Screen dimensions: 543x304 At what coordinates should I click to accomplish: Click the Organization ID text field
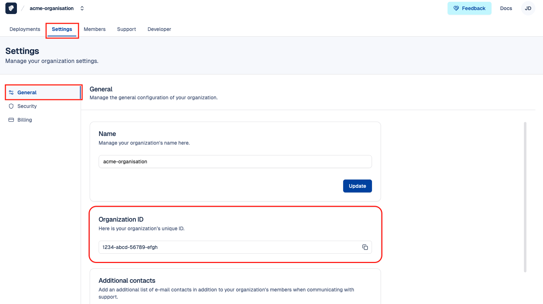[x=227, y=247]
